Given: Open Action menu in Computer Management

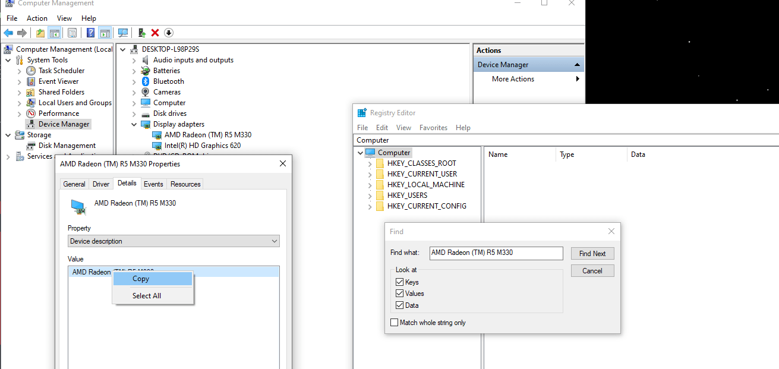Looking at the screenshot, I should click(37, 18).
